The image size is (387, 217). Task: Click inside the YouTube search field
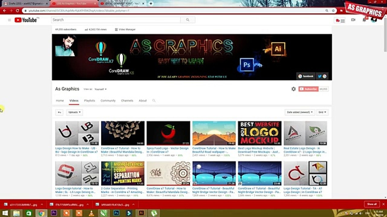[x=116, y=20]
